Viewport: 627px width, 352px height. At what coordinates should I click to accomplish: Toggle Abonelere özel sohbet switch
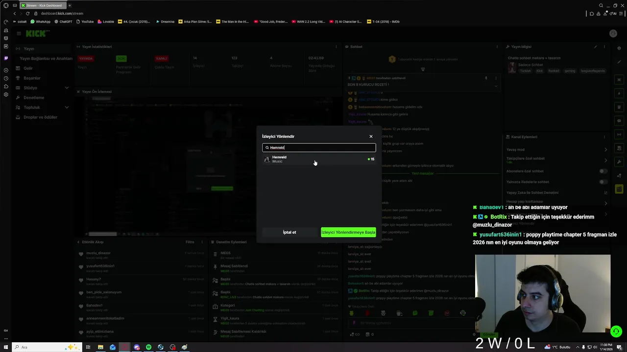(603, 171)
